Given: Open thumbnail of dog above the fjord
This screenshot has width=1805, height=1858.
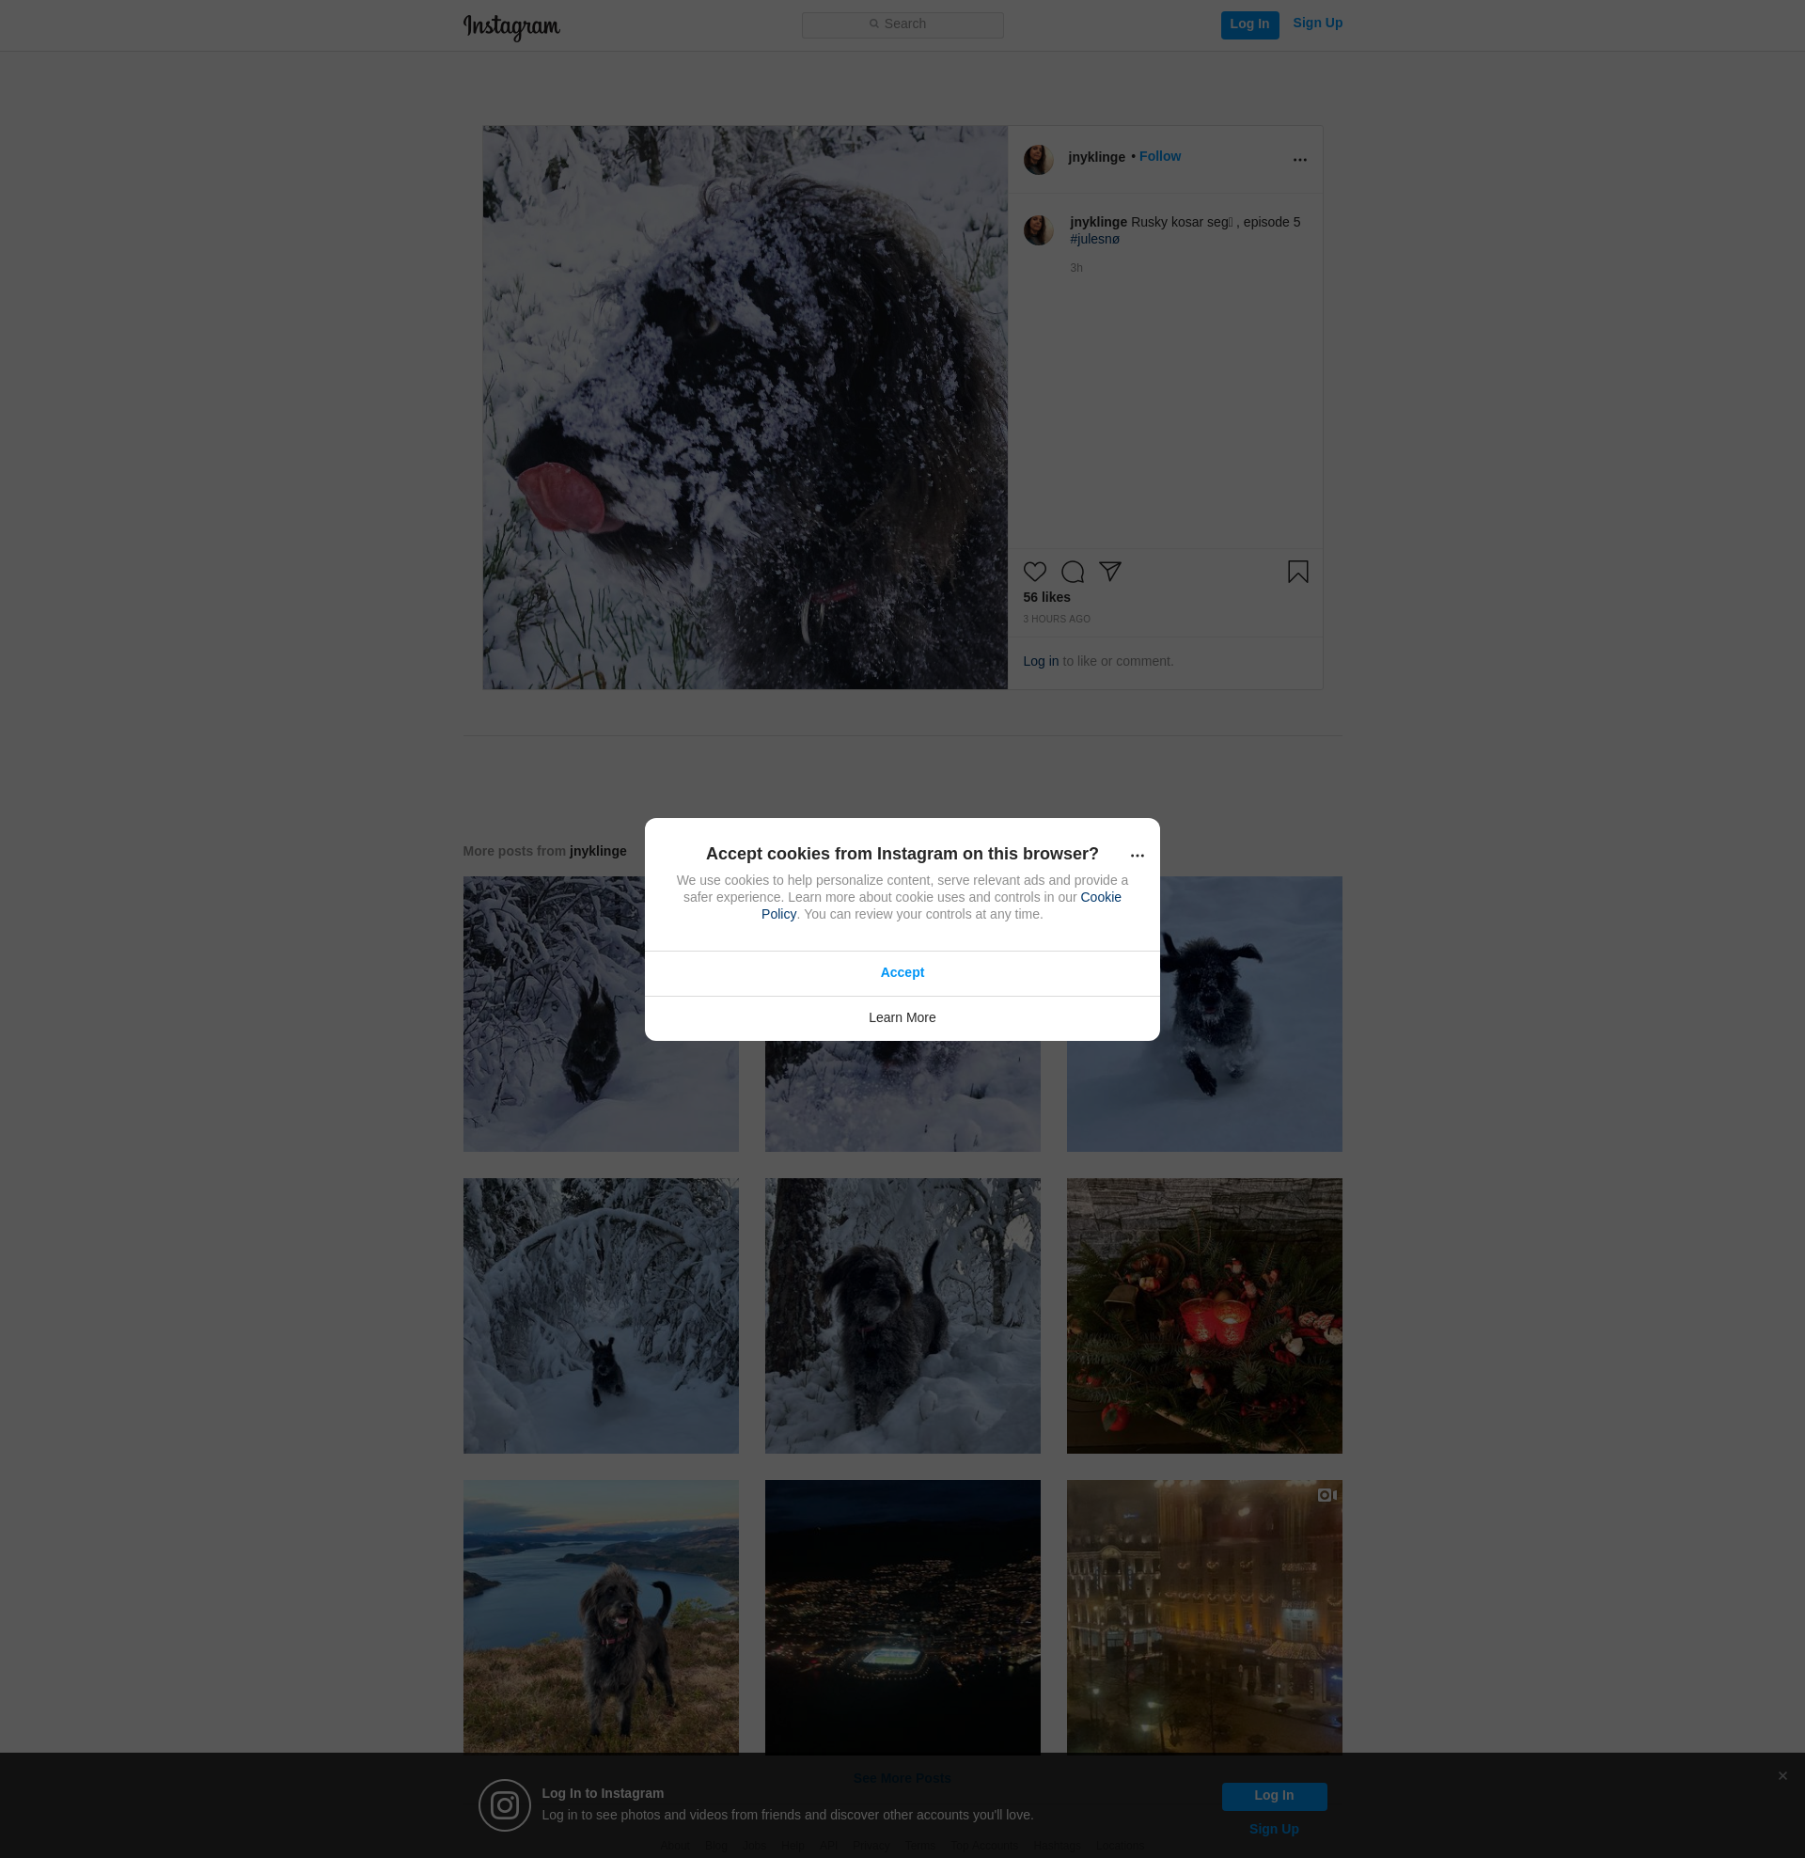Looking at the screenshot, I should click(600, 1615).
